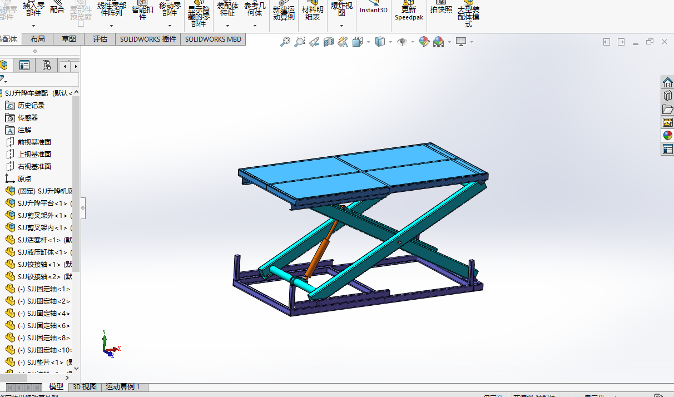Click the 配合 (Mate) button

[57, 7]
